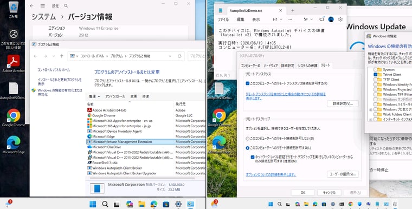Open Notepad's 編集 menu

tap(240, 19)
